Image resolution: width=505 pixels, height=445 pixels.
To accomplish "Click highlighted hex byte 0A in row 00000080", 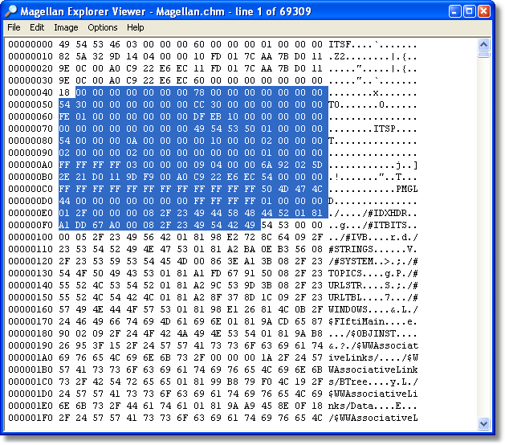I will pyautogui.click(x=132, y=141).
